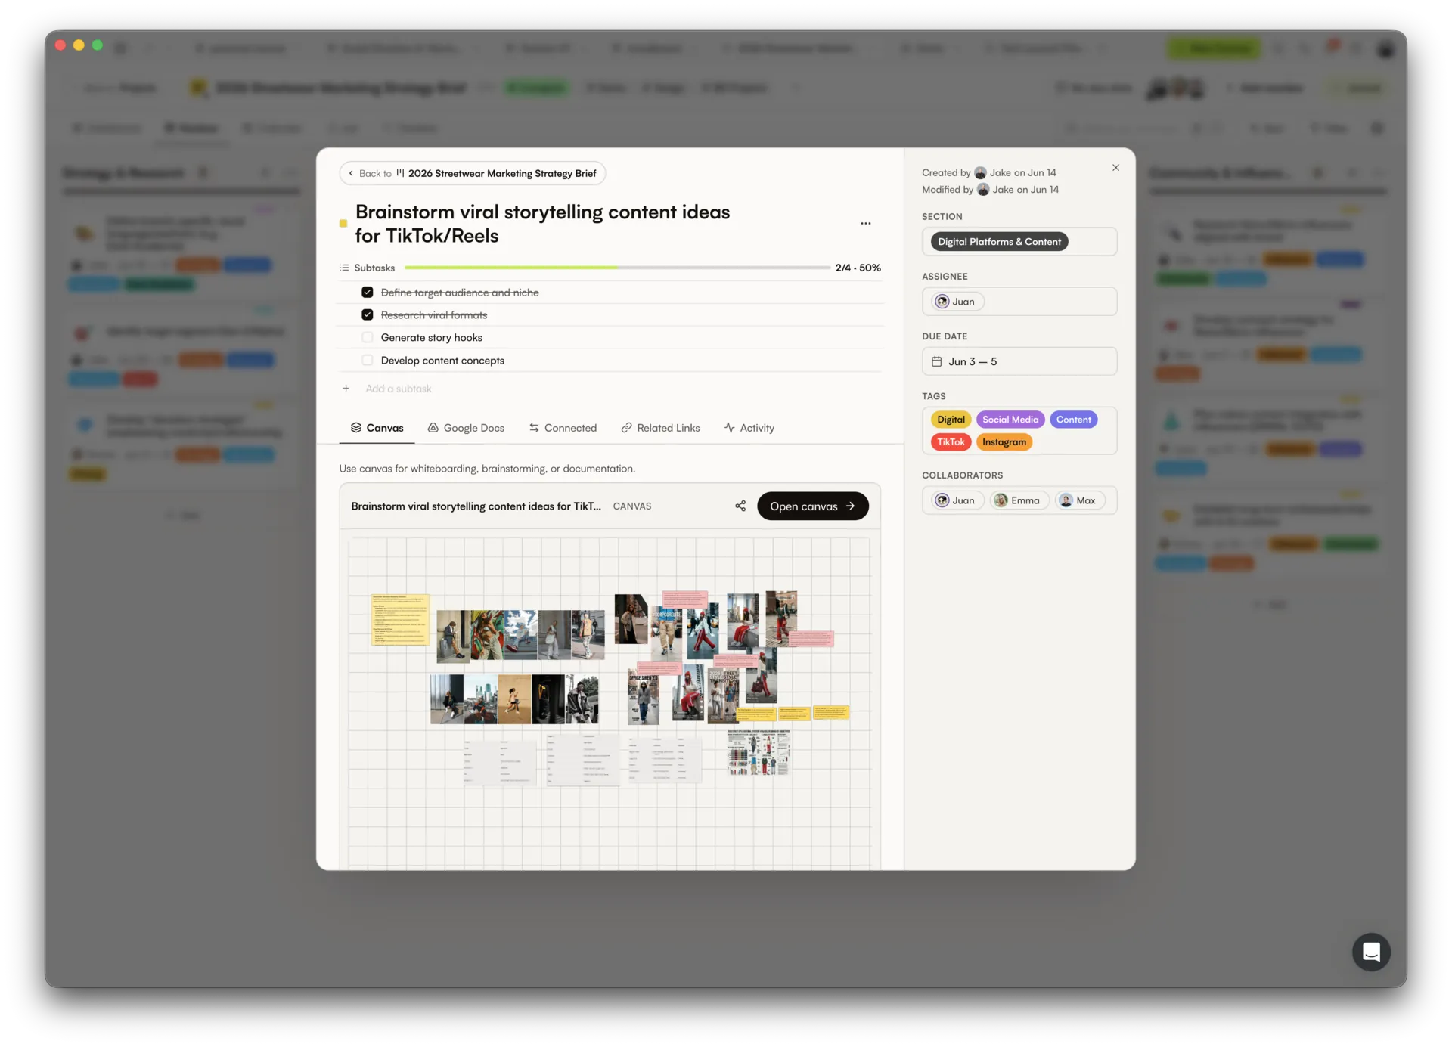
Task: Click Jake's avatar next to Modified by
Action: pyautogui.click(x=983, y=190)
